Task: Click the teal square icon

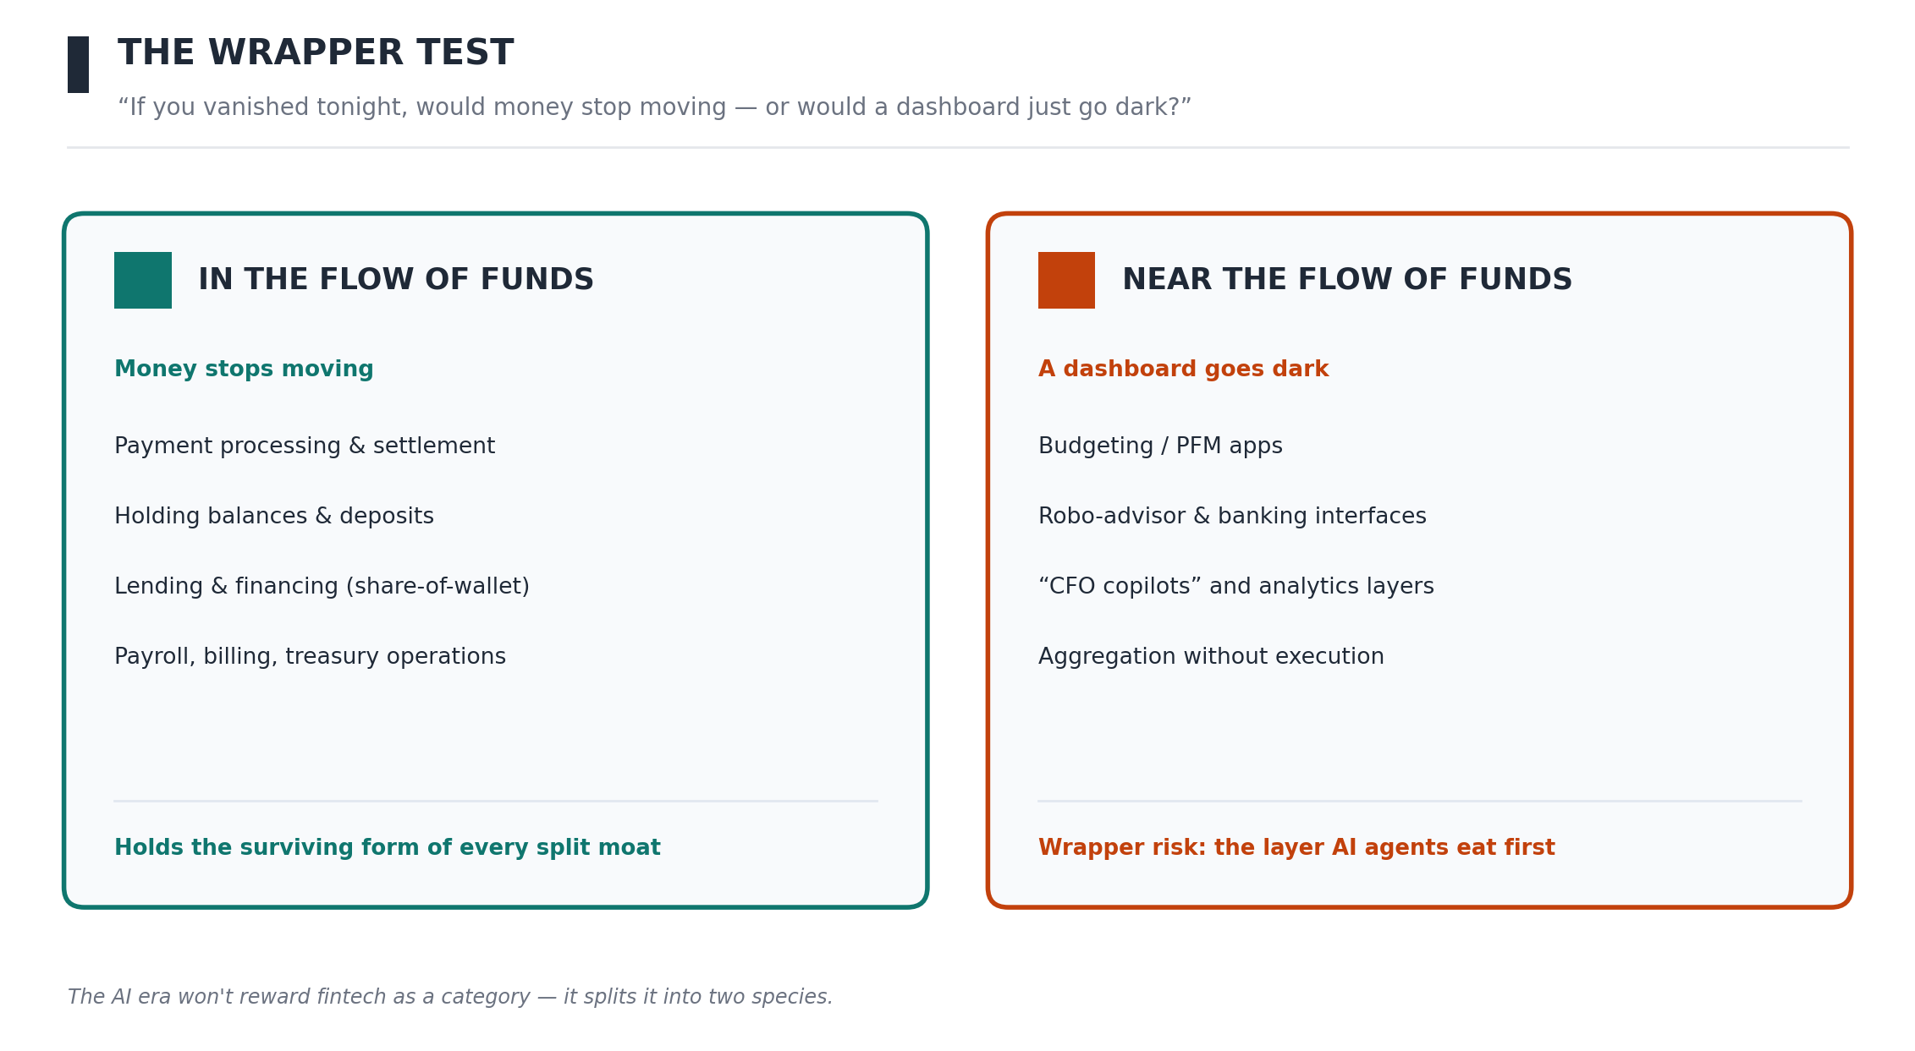Action: (143, 280)
